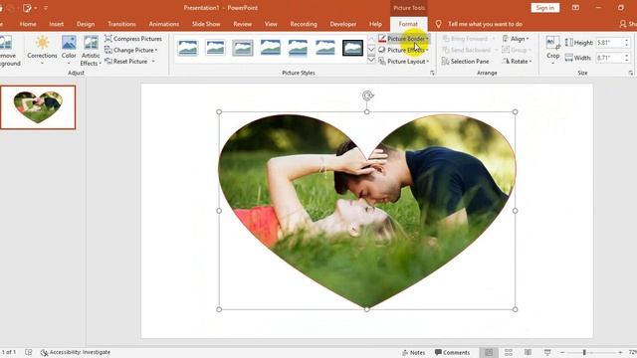Click Accessibility: Investigate in status bar
This screenshot has width=637, height=358.
click(x=76, y=352)
